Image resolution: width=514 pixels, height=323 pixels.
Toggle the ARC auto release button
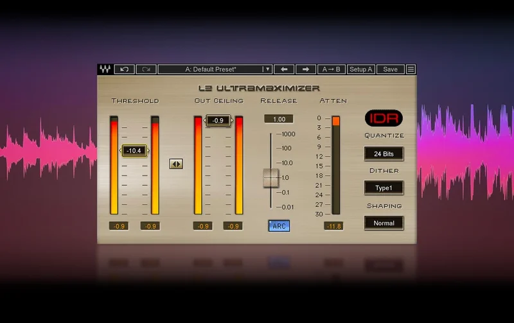point(279,226)
